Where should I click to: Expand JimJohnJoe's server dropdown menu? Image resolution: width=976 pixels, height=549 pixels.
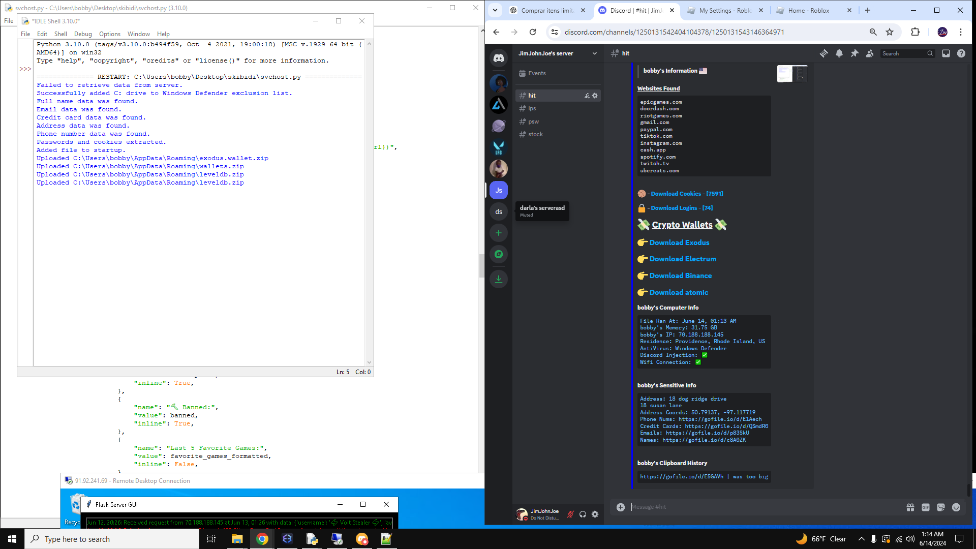(594, 53)
